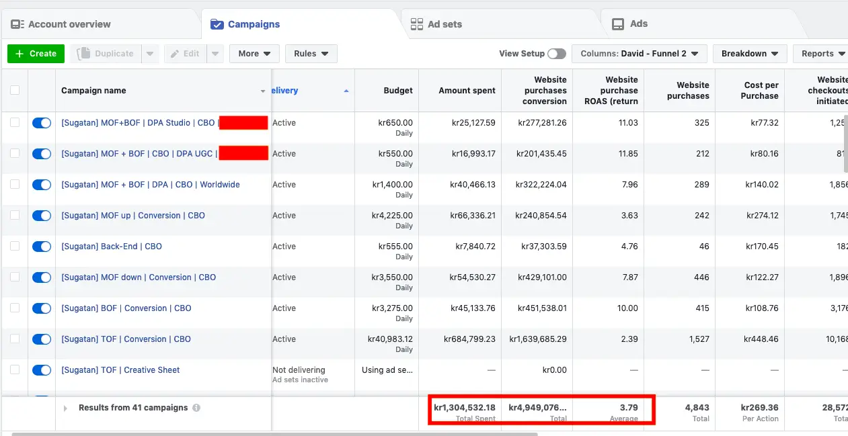Open the Duplicate options dropdown arrow
The height and width of the screenshot is (436, 848).
point(150,54)
